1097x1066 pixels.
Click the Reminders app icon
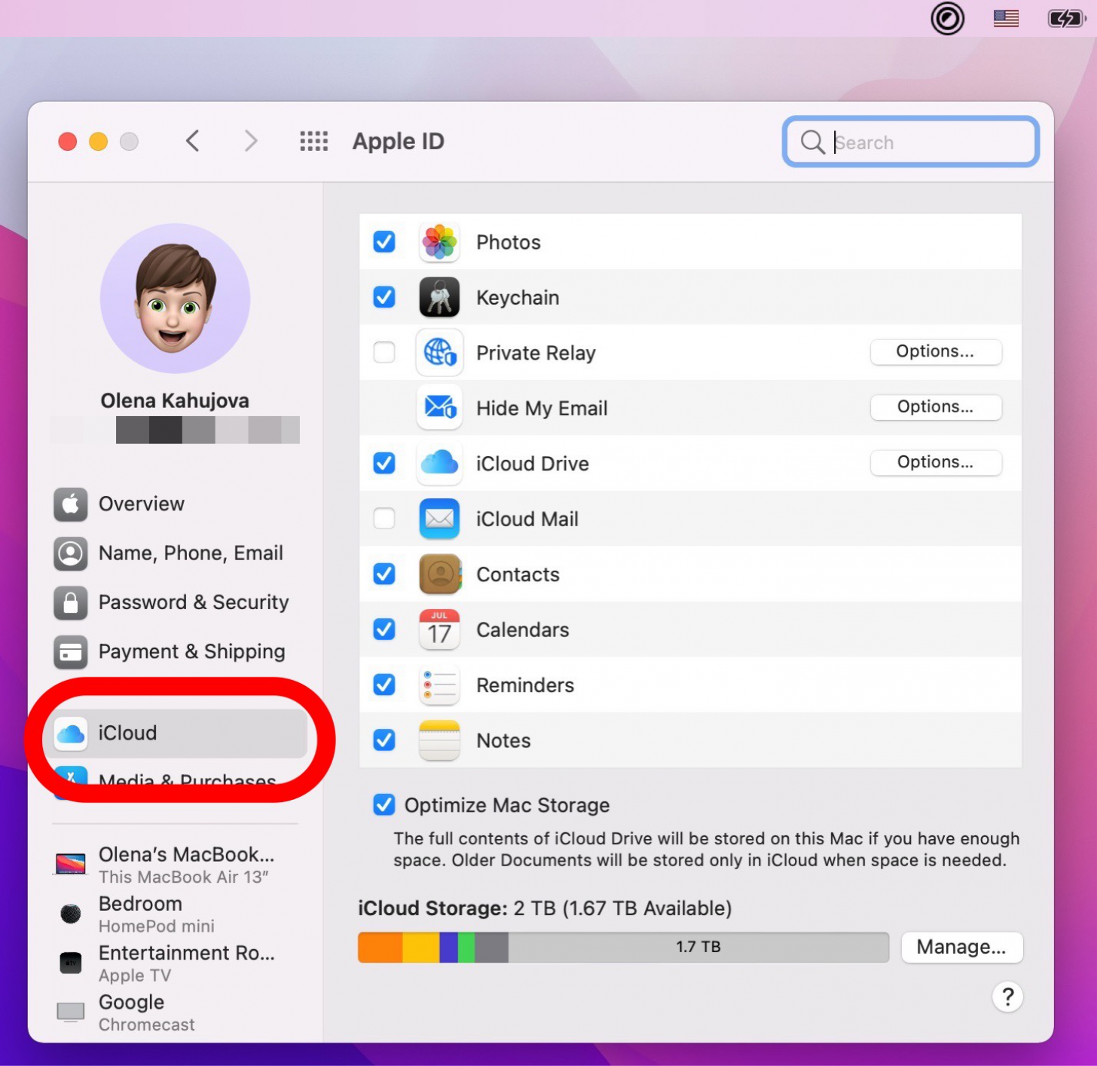[x=439, y=685]
